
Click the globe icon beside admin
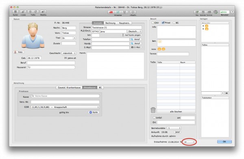tap(216, 12)
